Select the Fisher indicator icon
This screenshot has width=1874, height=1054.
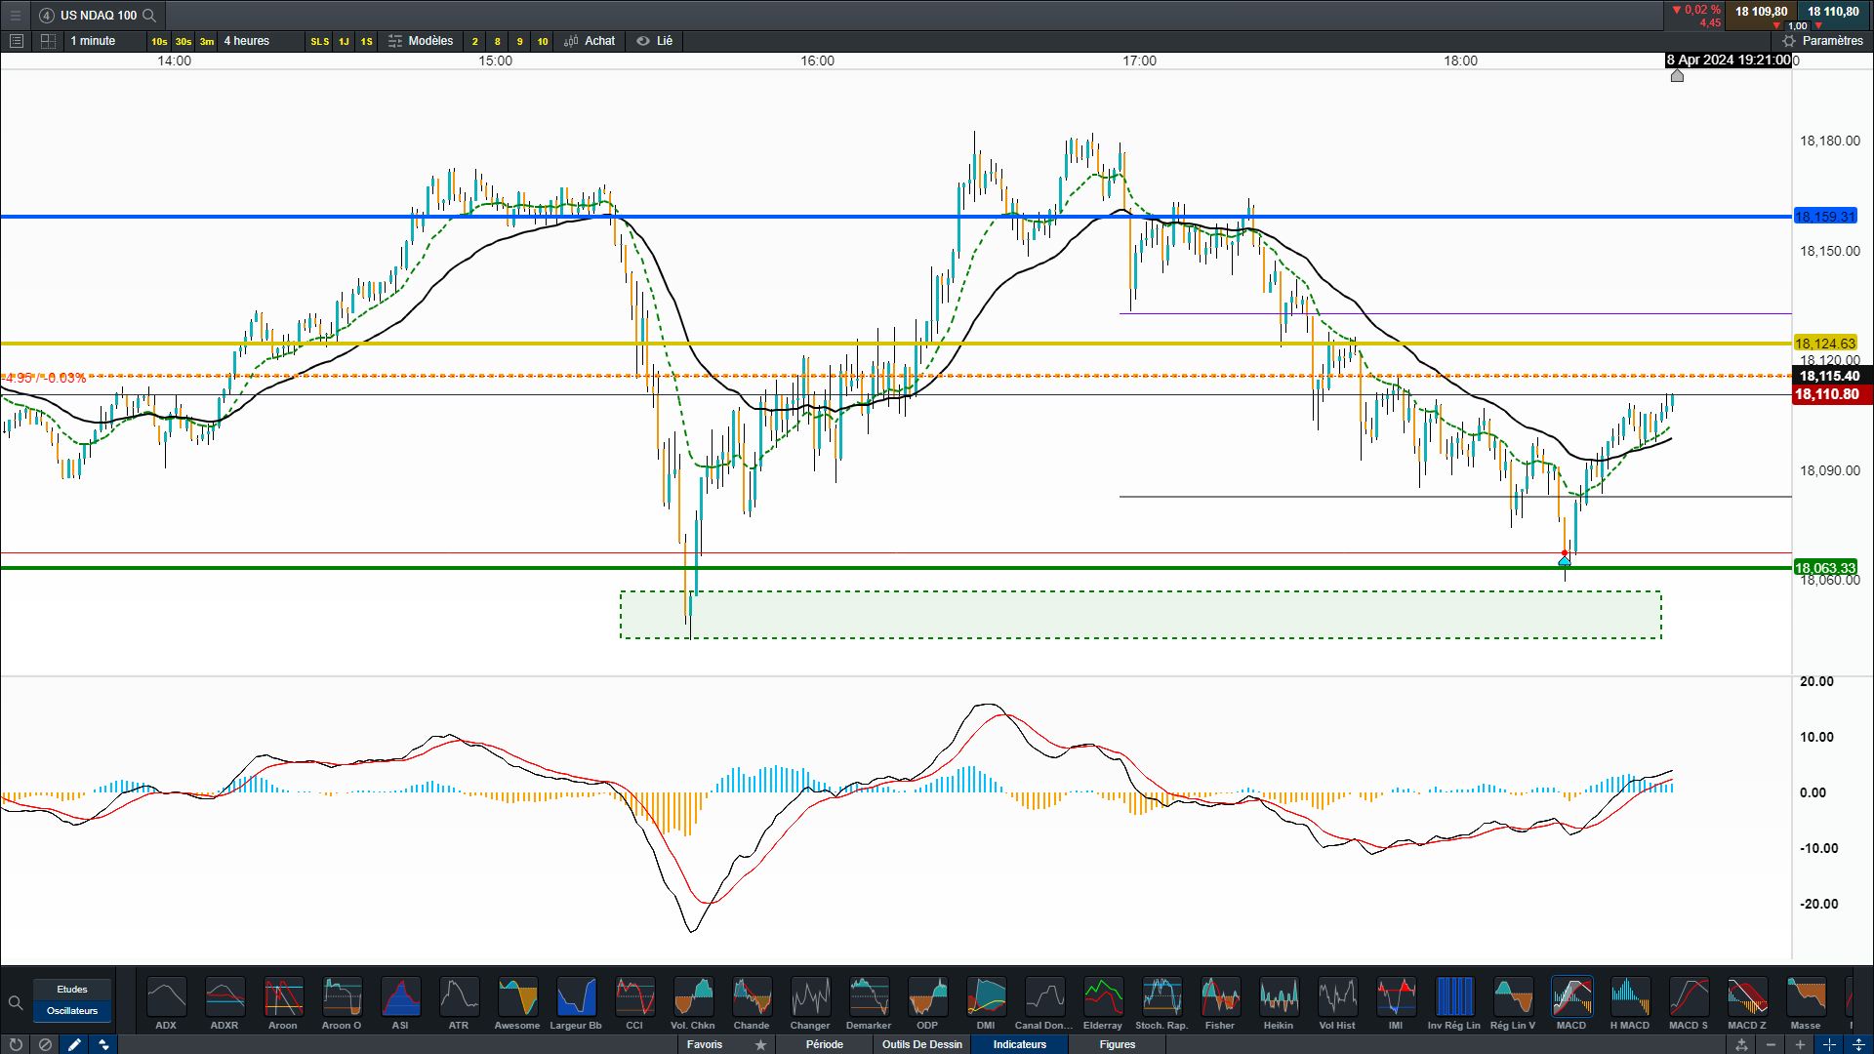pyautogui.click(x=1220, y=998)
